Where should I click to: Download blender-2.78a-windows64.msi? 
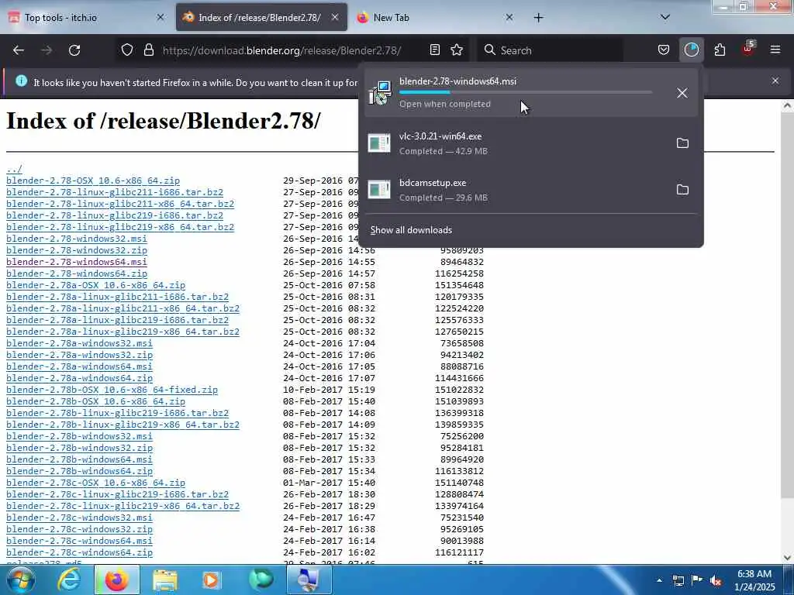(79, 366)
